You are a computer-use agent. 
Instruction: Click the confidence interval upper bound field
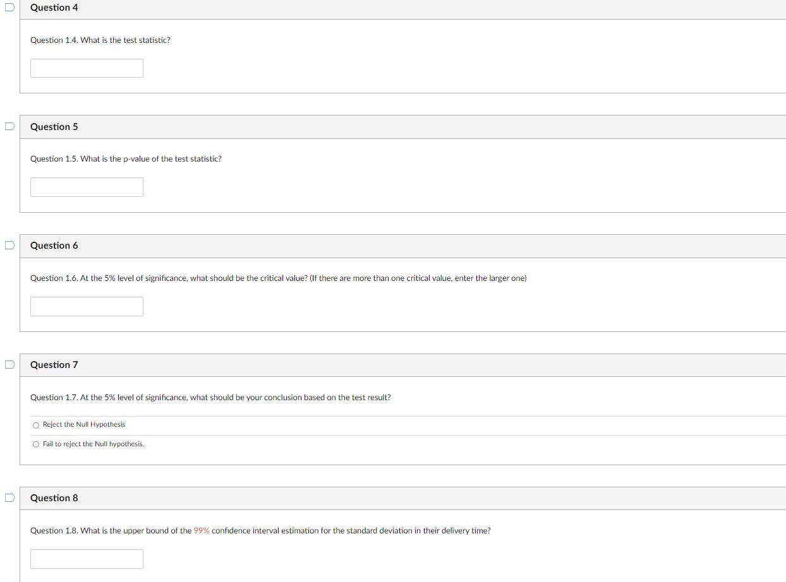(87, 559)
